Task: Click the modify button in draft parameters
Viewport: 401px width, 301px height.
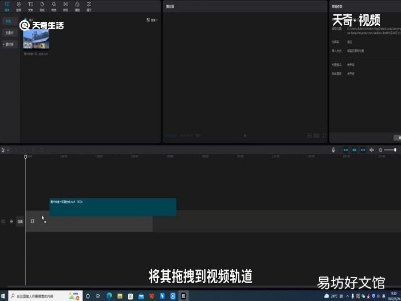Action: [x=398, y=138]
